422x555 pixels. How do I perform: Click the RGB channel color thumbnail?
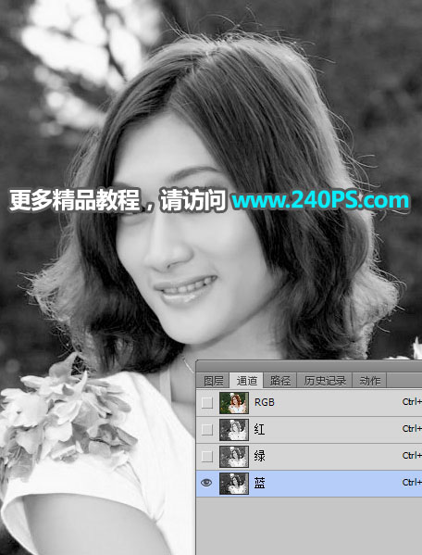click(234, 403)
